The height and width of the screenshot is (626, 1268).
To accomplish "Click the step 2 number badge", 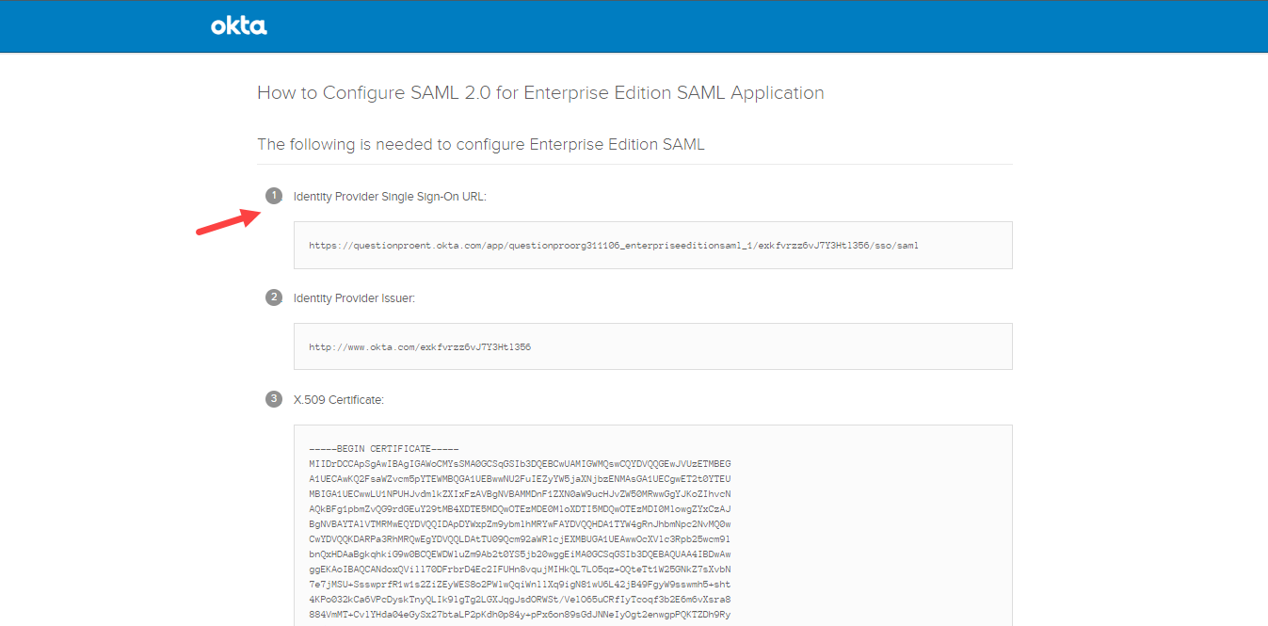I will [x=274, y=297].
